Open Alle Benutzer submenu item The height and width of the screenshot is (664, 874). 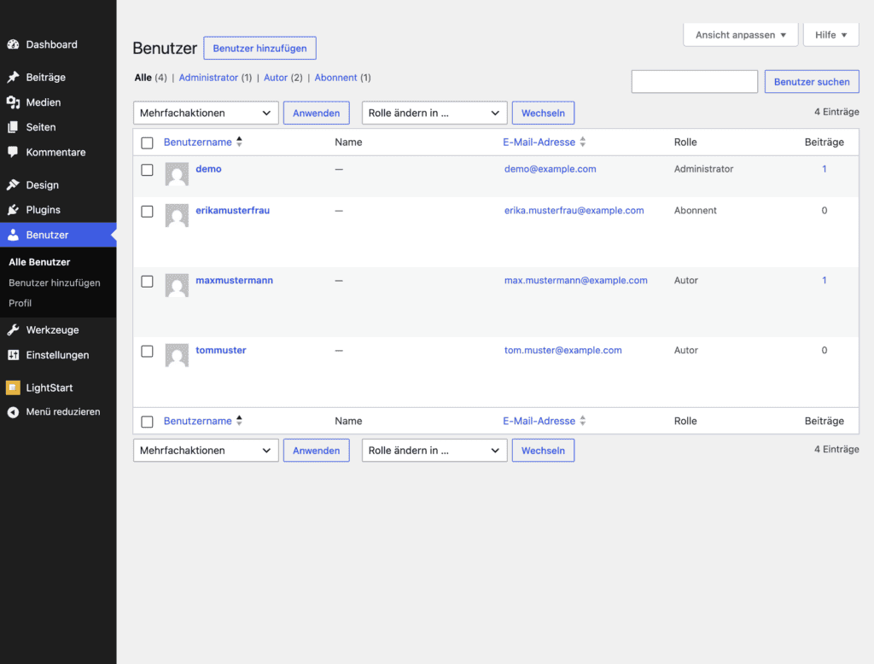pos(39,262)
